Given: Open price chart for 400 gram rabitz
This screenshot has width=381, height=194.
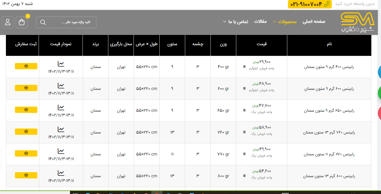Looking at the screenshot, I should (x=61, y=64).
